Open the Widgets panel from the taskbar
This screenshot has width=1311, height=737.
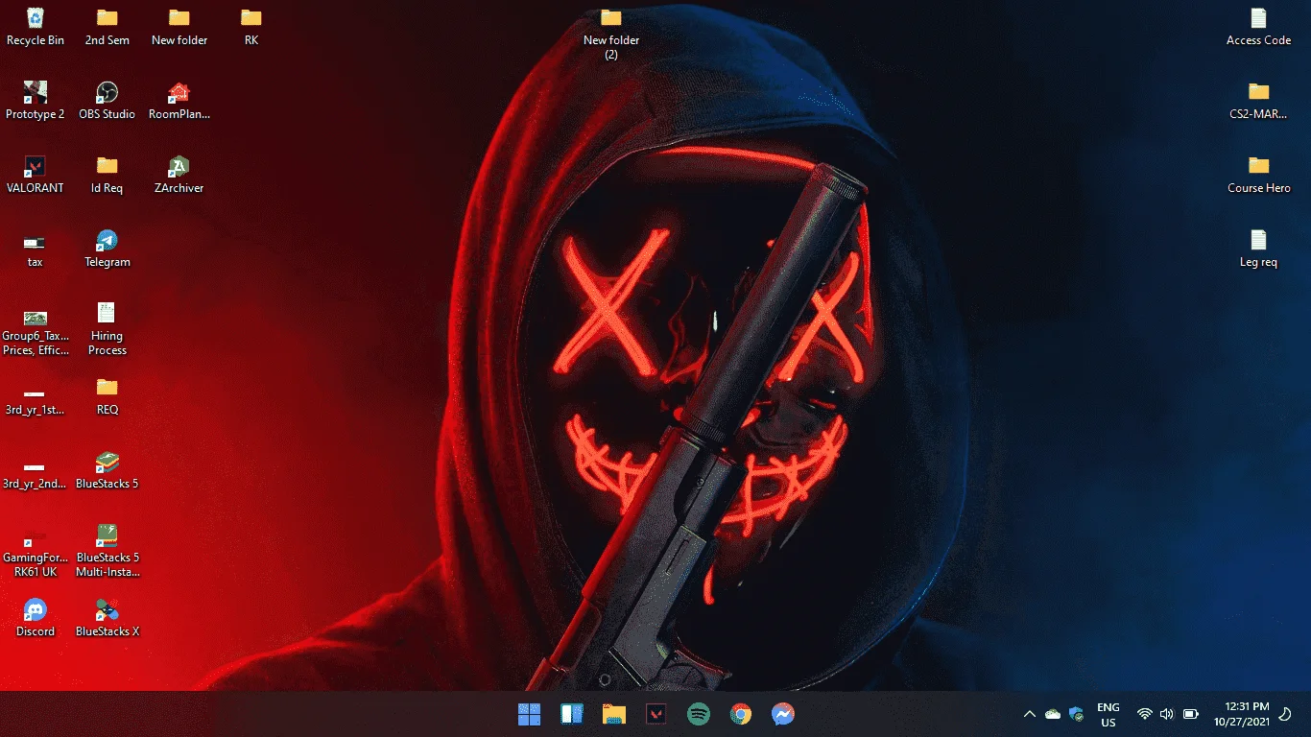click(572, 714)
